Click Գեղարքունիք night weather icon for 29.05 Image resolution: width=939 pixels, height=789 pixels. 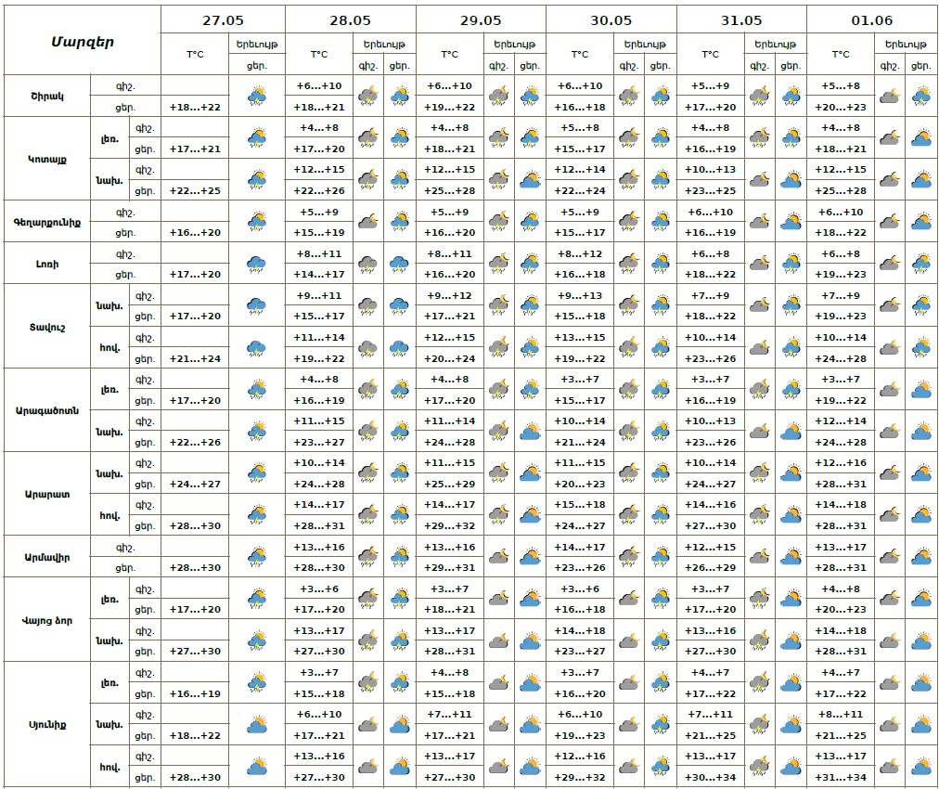[x=498, y=221]
